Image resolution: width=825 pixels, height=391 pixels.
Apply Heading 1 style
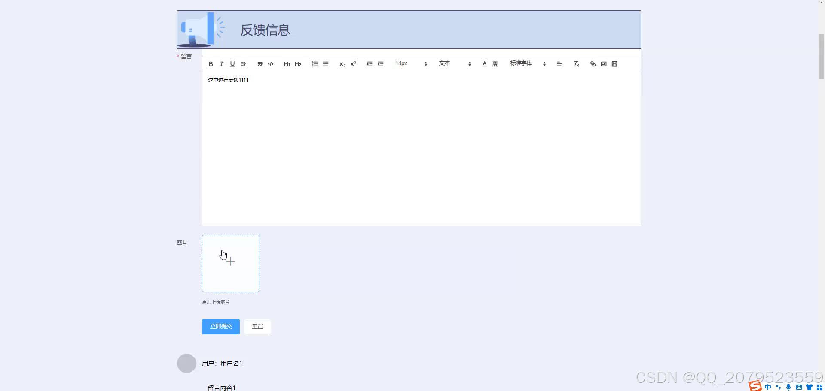point(287,63)
